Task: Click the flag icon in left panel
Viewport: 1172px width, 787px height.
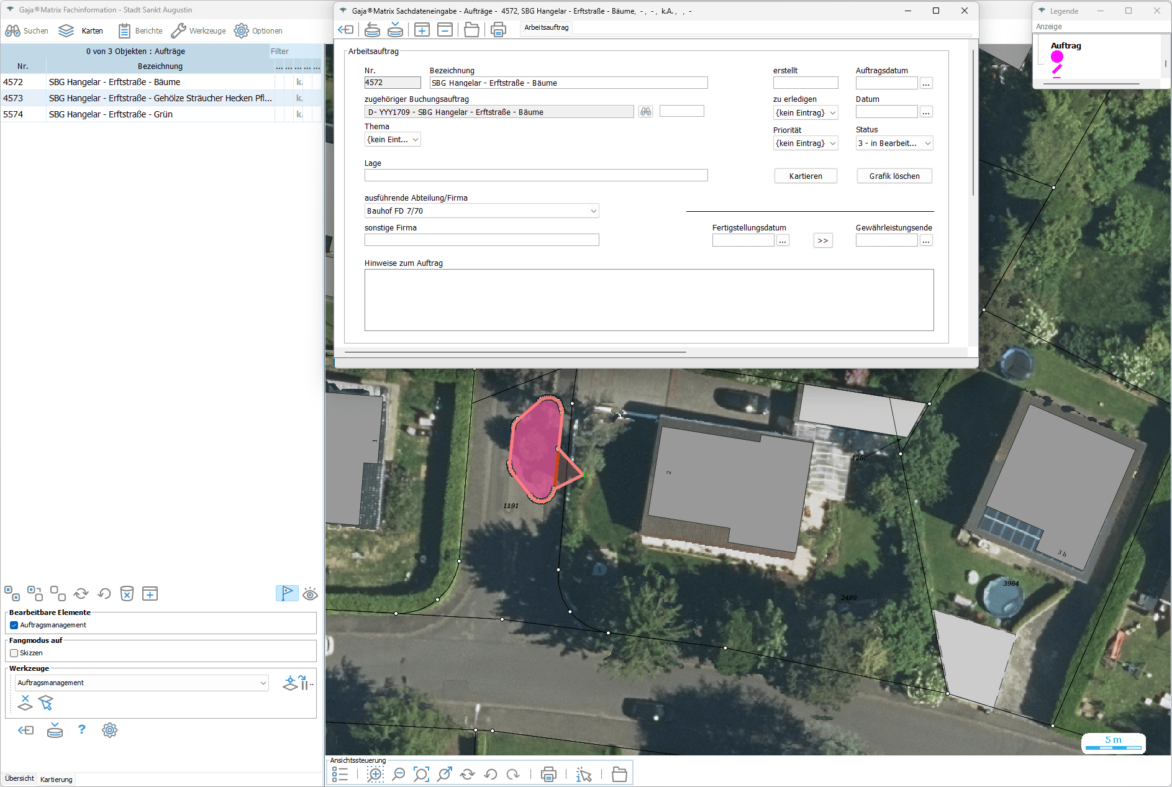Action: [x=287, y=594]
